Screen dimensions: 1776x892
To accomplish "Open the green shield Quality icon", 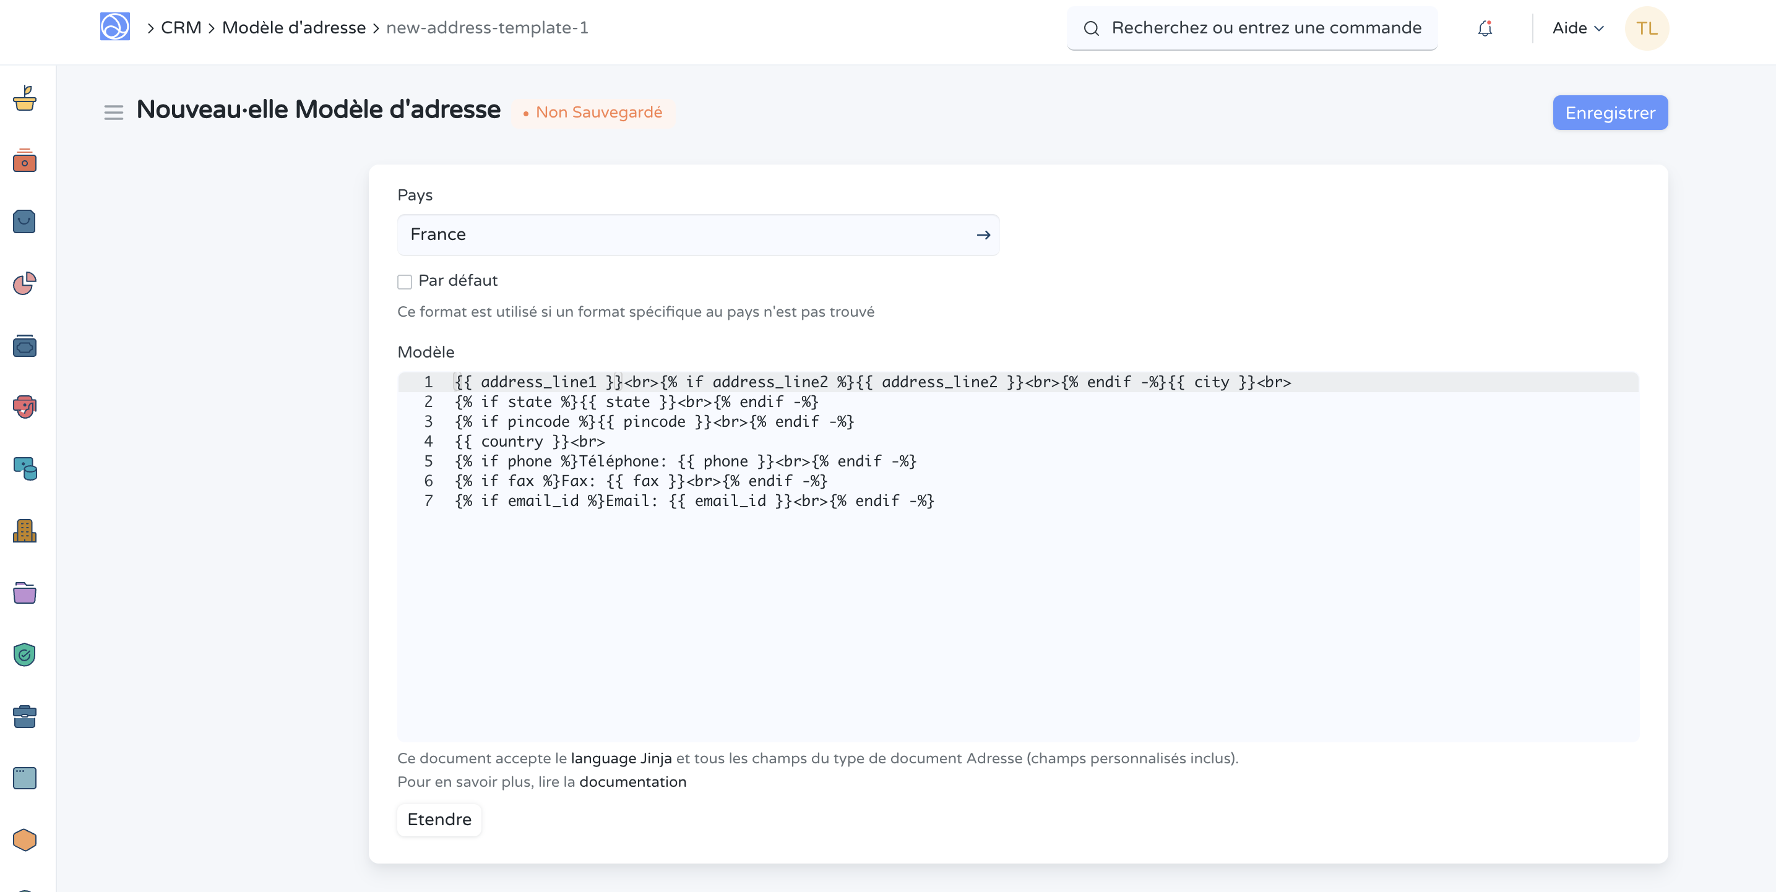I will point(25,654).
